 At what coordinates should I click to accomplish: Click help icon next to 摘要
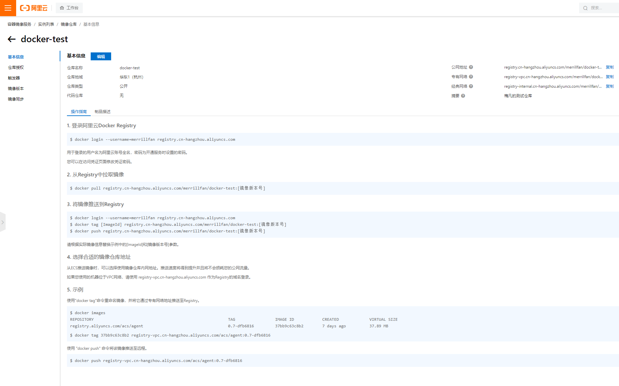463,96
